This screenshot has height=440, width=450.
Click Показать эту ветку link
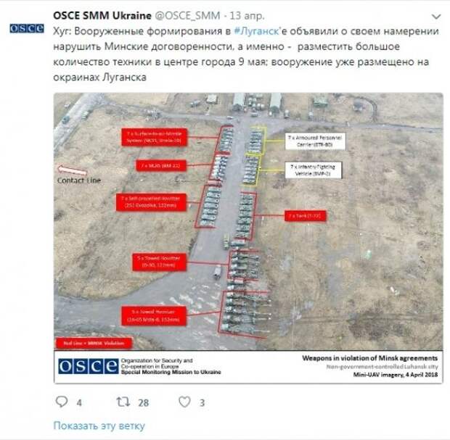click(99, 426)
